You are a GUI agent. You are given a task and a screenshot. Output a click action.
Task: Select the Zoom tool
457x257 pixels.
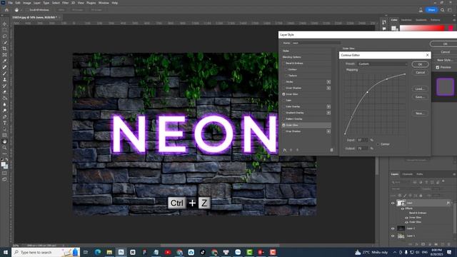[x=4, y=148]
